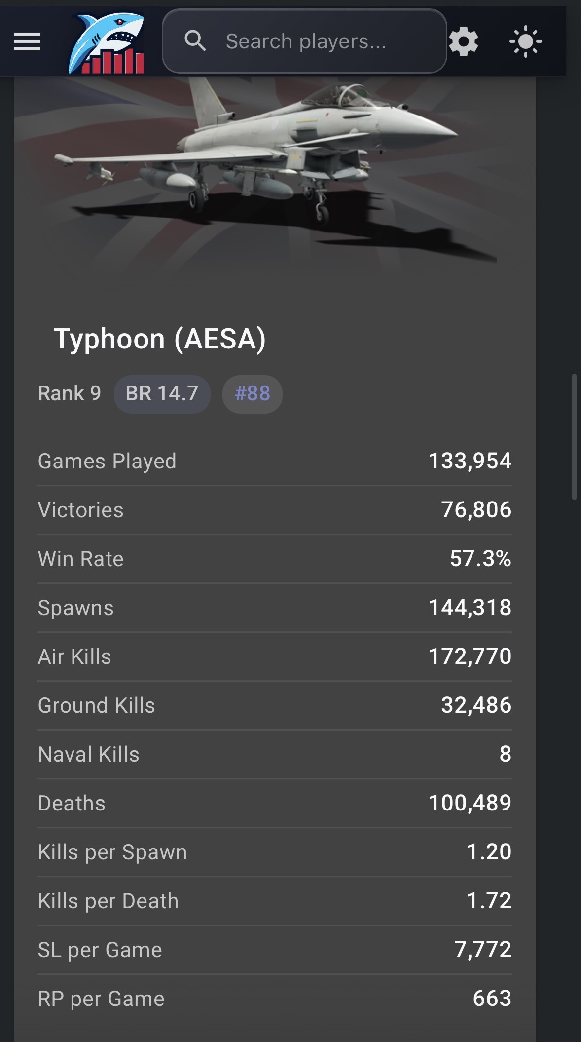
Task: Open the hamburger navigation menu
Action: (27, 41)
